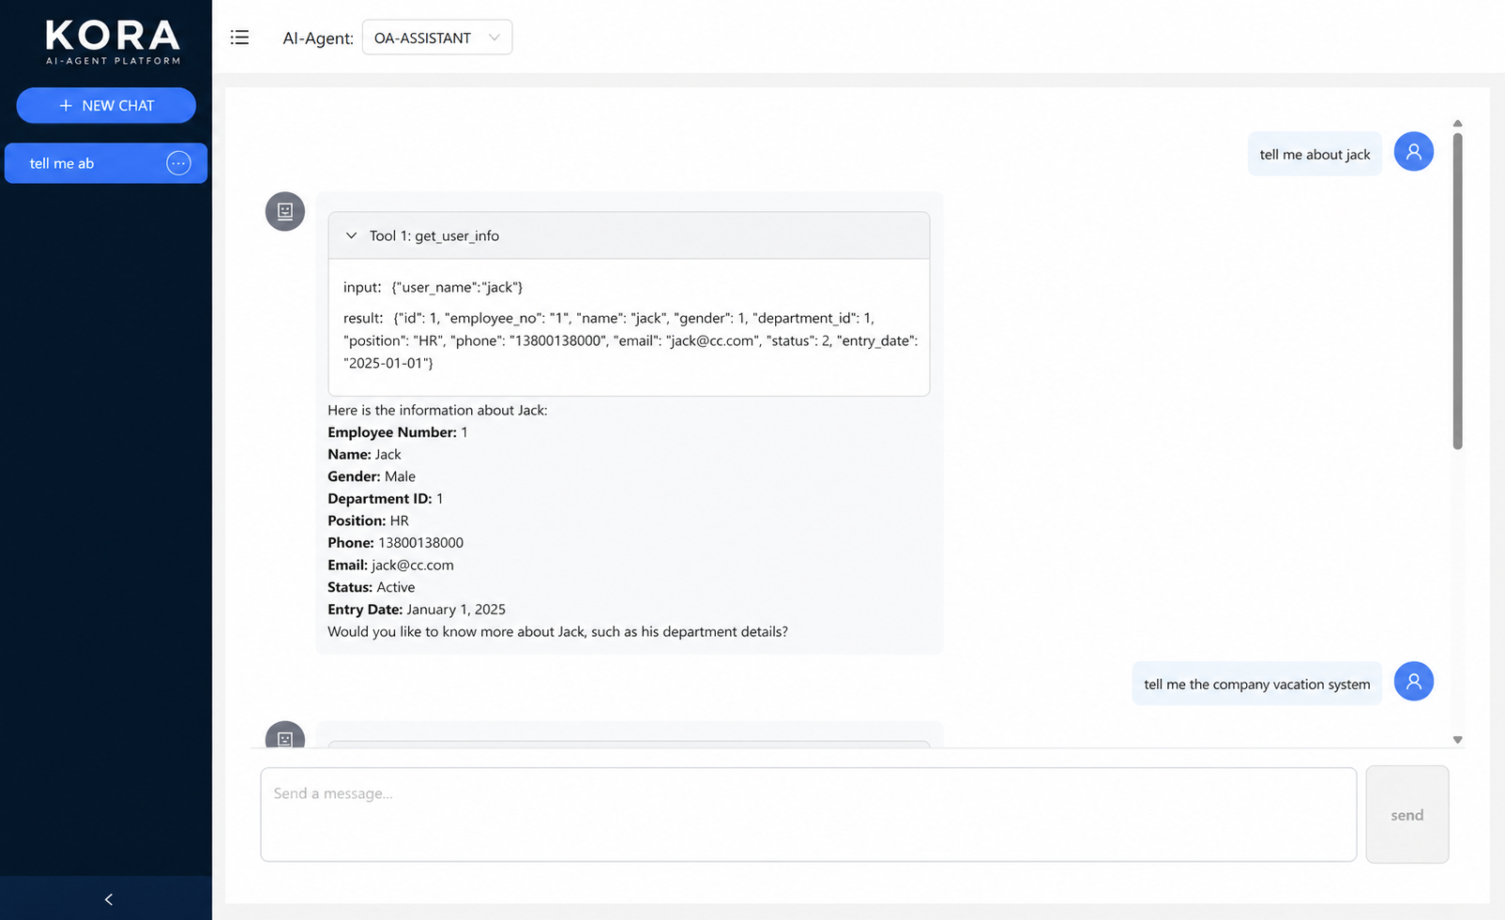Click user avatar beside vacation system message
Image resolution: width=1505 pixels, height=920 pixels.
coord(1413,682)
